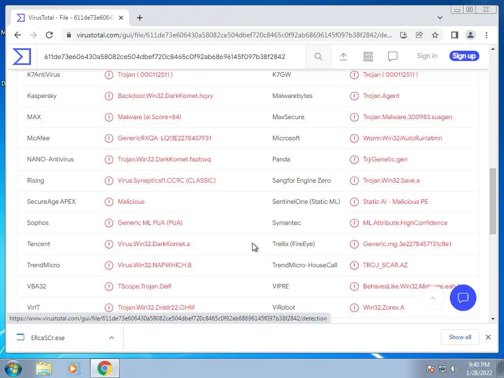Viewport: 504px width, 378px height.
Task: Close the VirusTotal tab
Action: [x=121, y=18]
